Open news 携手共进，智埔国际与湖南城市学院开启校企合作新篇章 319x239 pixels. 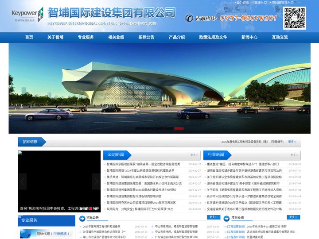coord(143,177)
